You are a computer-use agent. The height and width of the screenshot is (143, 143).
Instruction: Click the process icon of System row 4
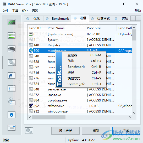31,39
